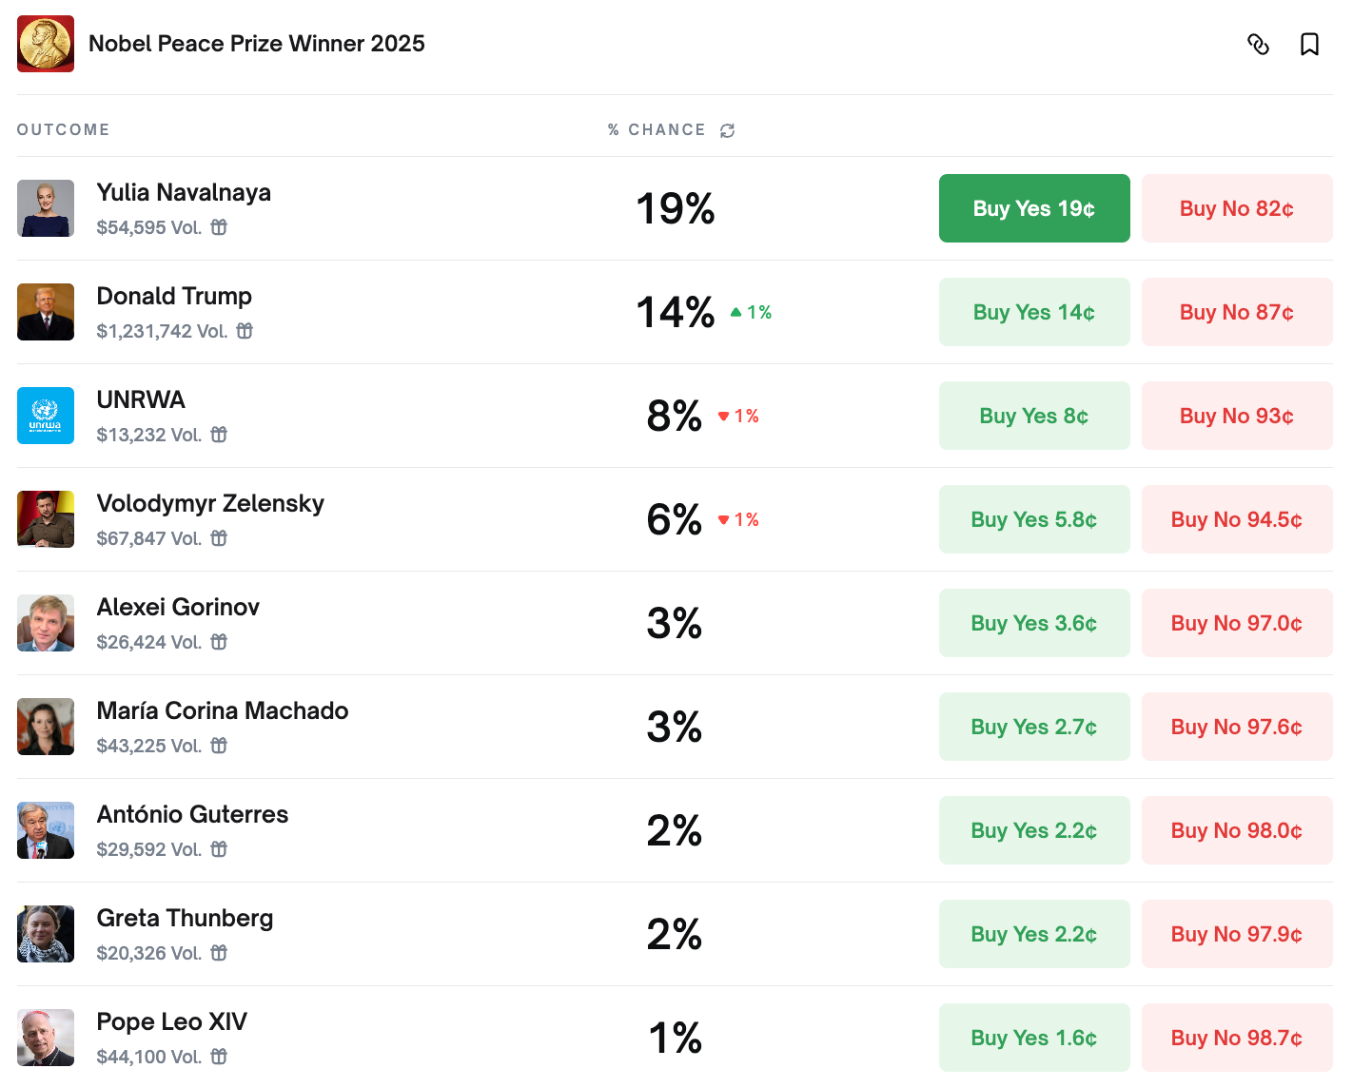1353x1088 pixels.
Task: Click Donald Trump's green 1% change indicator
Action: pos(751,312)
